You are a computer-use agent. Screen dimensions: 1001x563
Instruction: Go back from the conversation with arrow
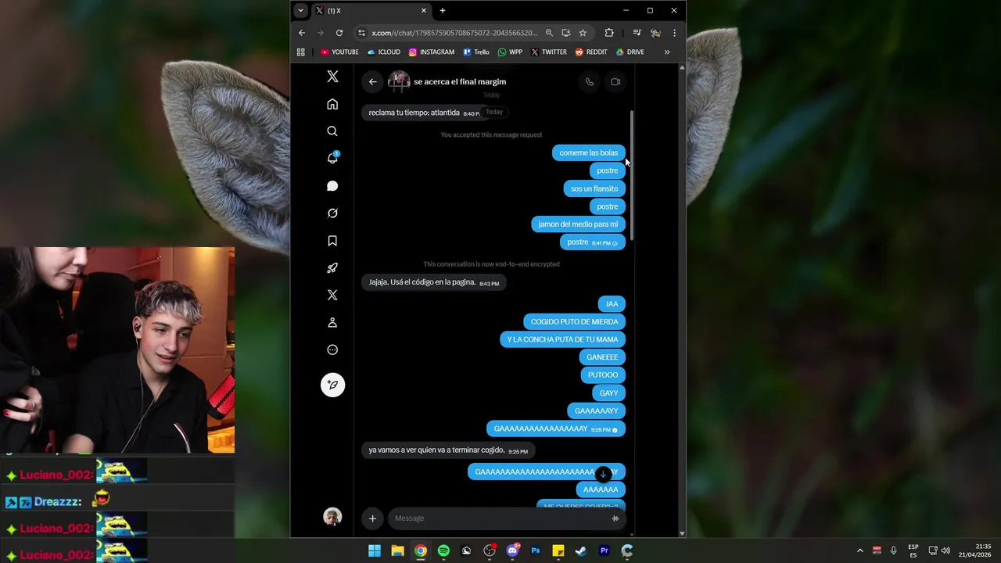tap(373, 81)
